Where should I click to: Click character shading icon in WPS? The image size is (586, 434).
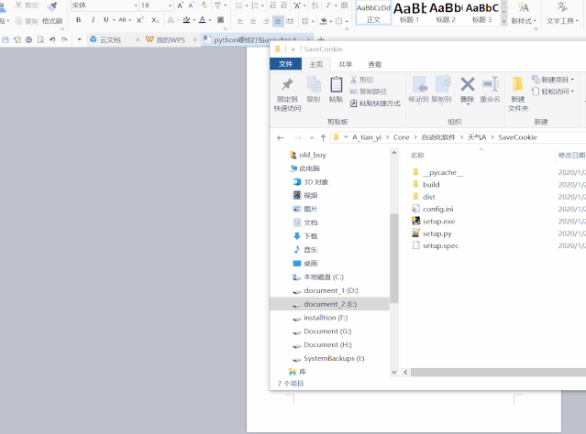(x=220, y=20)
